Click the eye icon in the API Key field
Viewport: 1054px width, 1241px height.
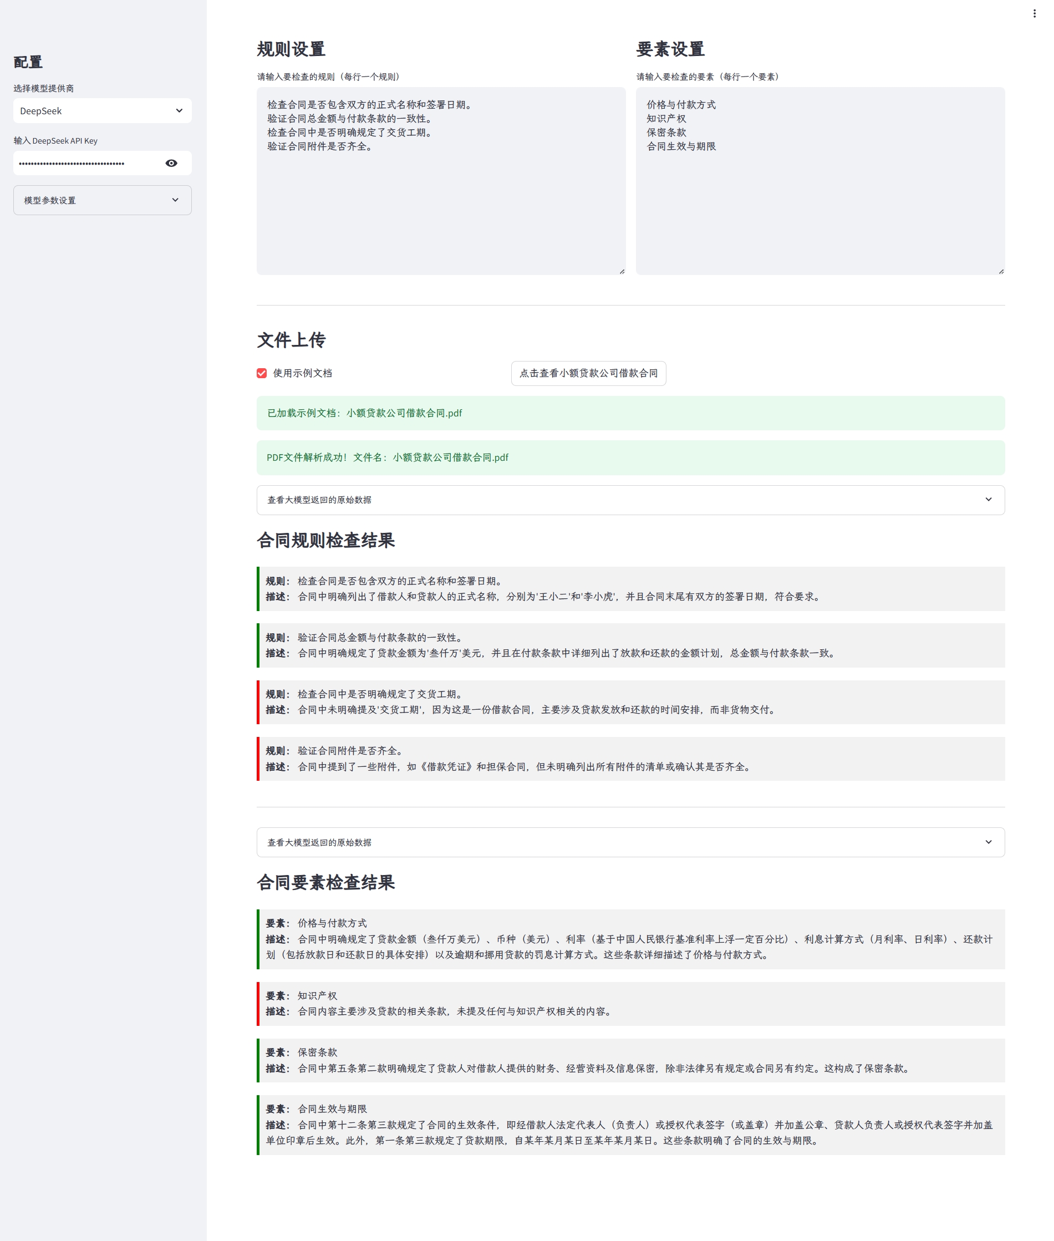tap(172, 162)
